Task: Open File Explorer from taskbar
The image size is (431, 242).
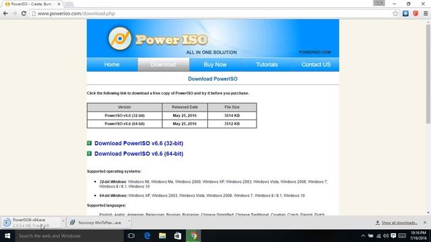Action: pos(162,236)
